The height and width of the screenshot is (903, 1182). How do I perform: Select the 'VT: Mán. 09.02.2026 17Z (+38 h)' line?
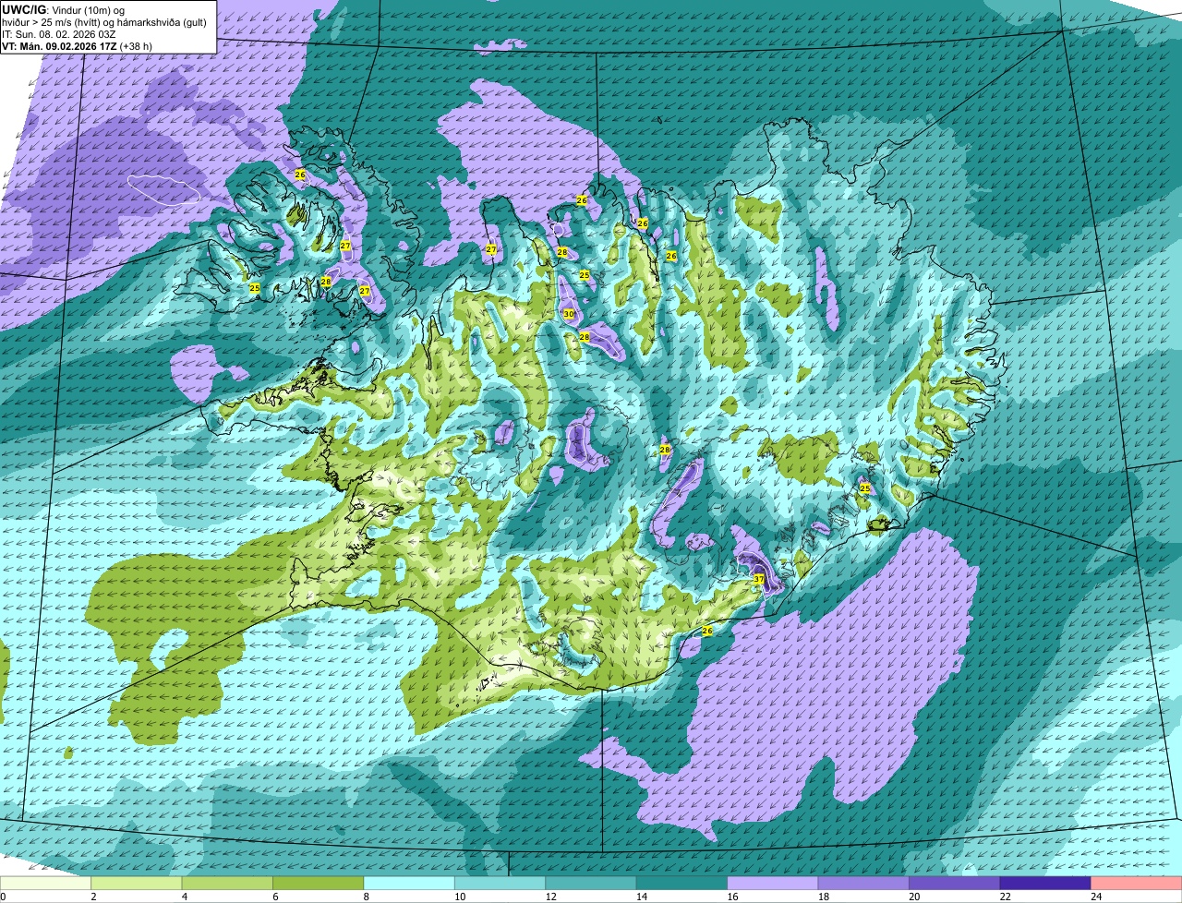77,45
